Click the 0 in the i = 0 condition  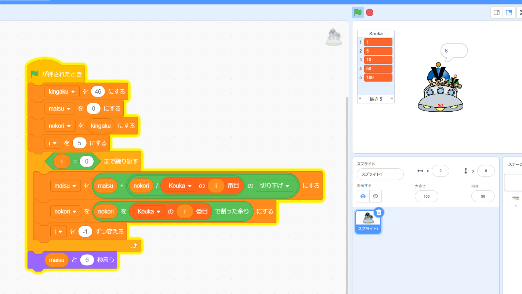[87, 161]
